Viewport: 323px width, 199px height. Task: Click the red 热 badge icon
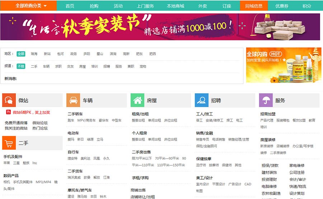[x=9, y=112]
